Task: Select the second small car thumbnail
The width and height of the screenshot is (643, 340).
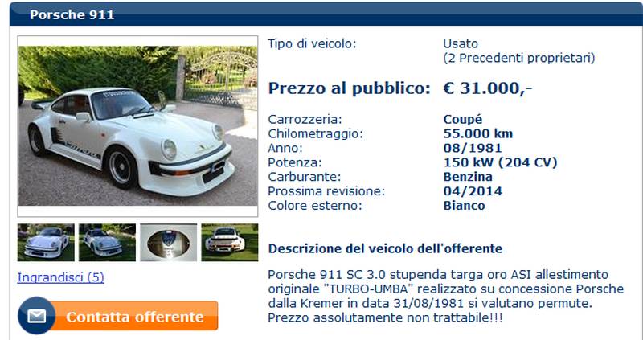Action: (107, 243)
